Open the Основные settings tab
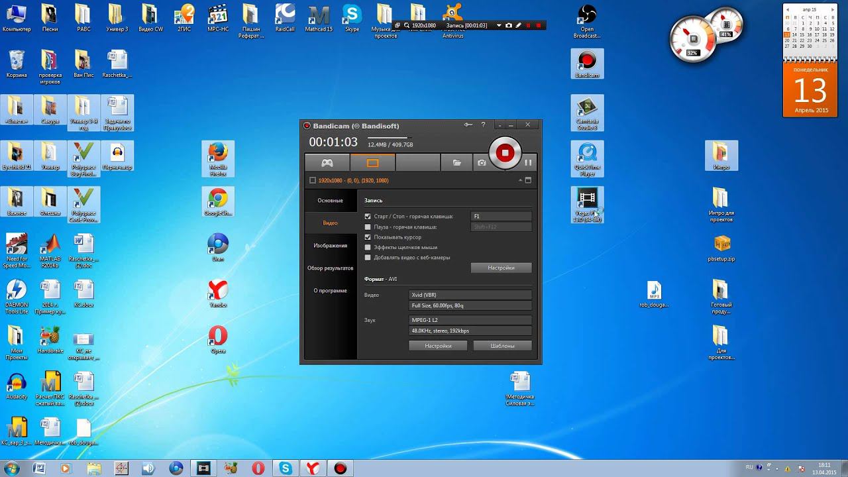848x477 pixels. (330, 200)
